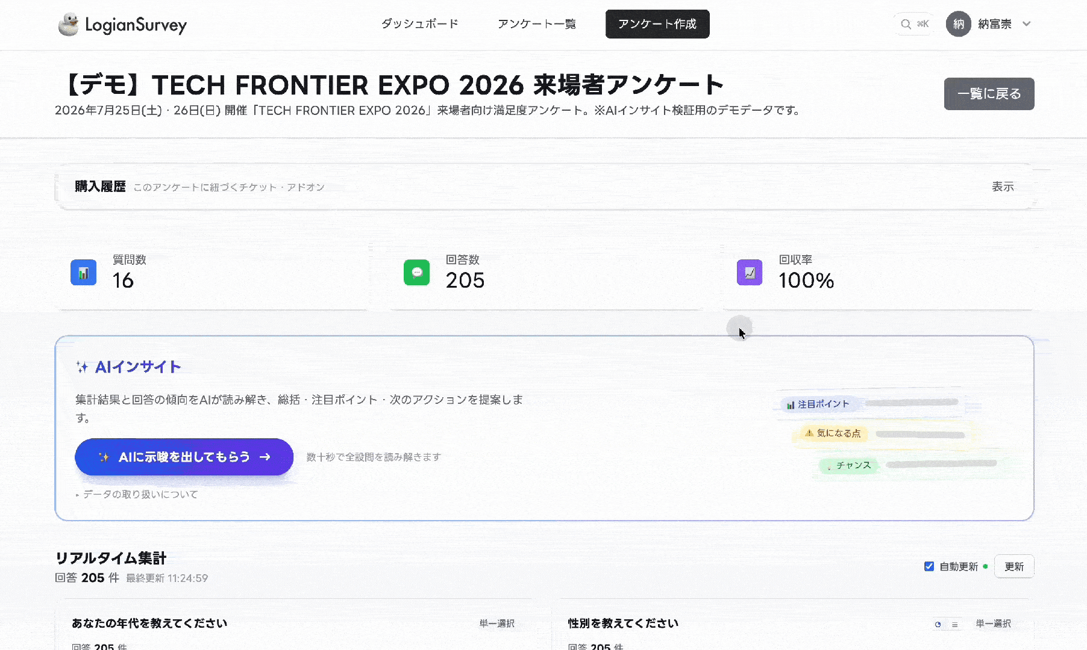1087x650 pixels.
Task: Click the 納 user avatar circle
Action: [x=958, y=24]
